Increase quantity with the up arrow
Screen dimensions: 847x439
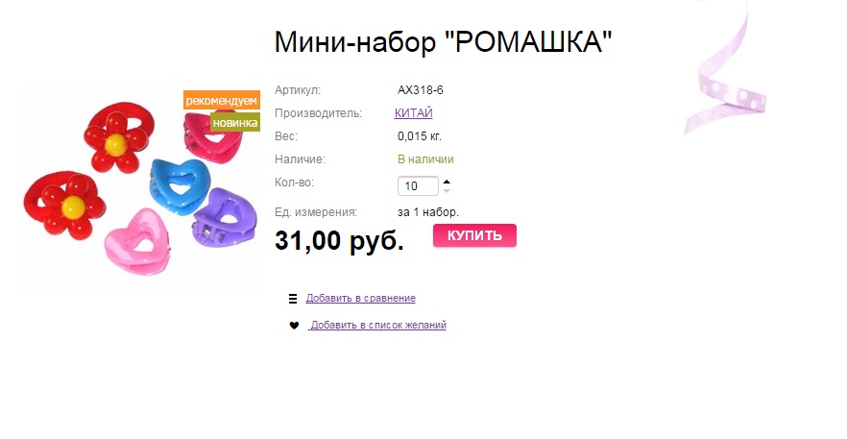coord(447,181)
